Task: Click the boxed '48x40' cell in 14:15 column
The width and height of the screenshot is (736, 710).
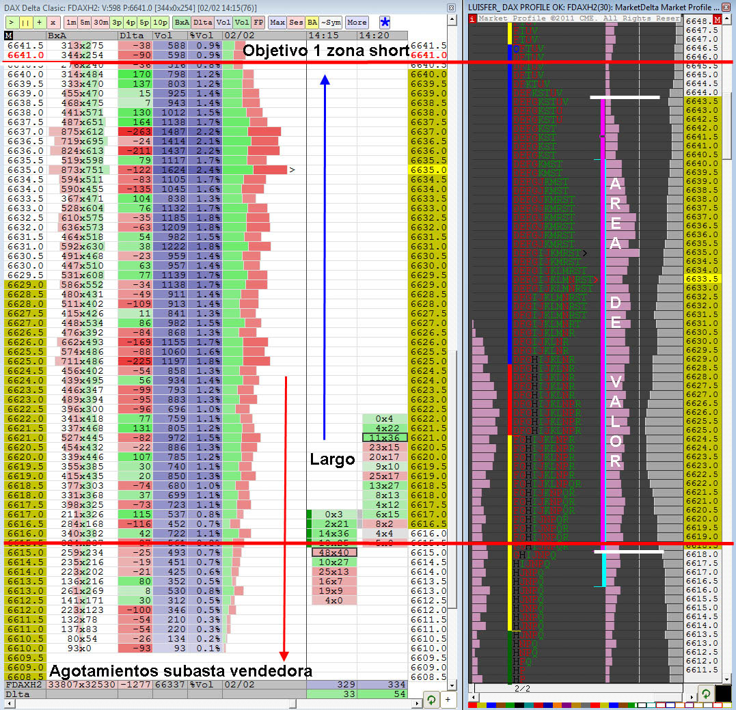Action: tap(333, 553)
